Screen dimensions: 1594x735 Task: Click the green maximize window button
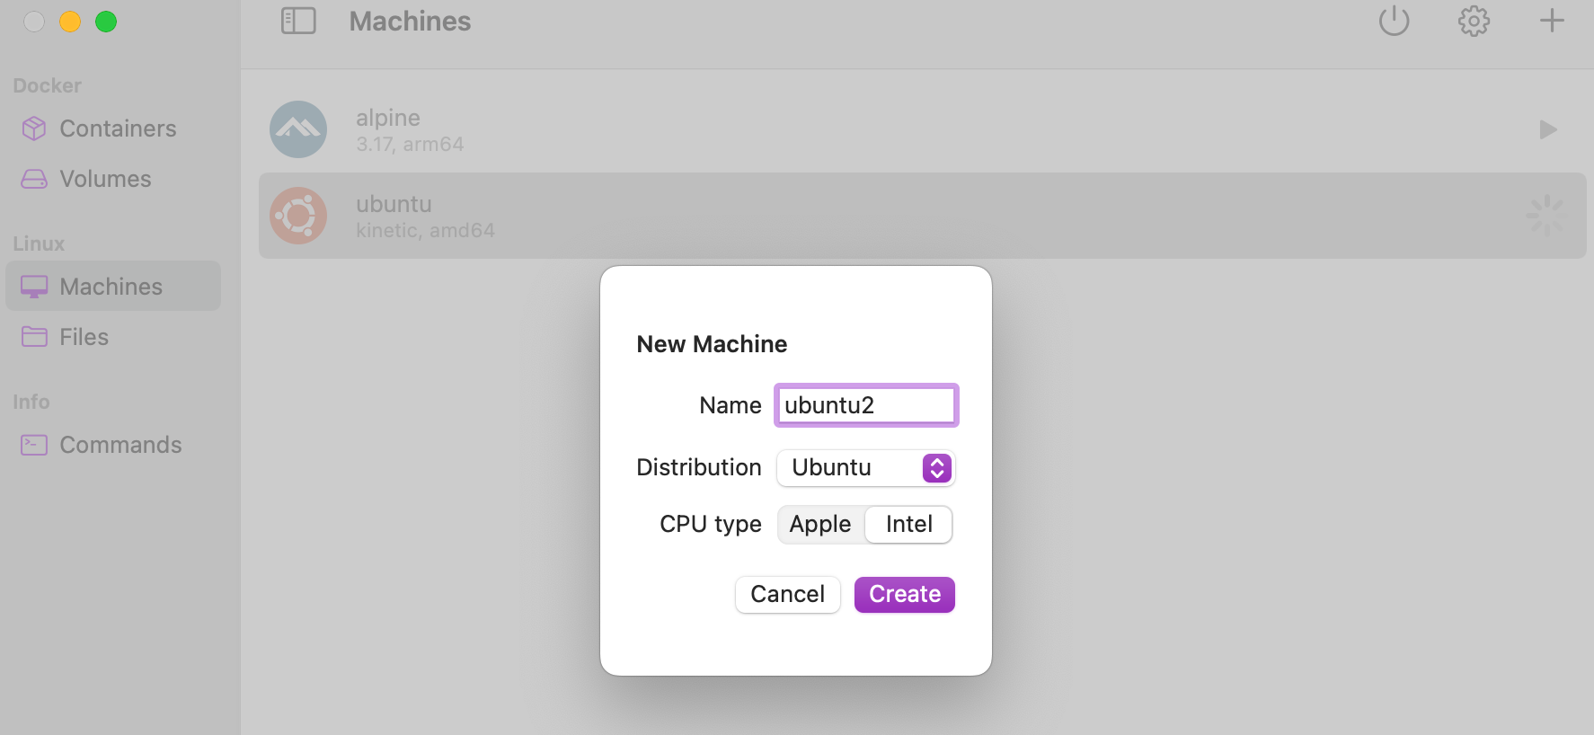coord(106,22)
